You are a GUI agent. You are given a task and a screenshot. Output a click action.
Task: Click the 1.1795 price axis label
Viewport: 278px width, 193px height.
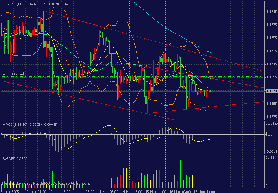(272, 12)
